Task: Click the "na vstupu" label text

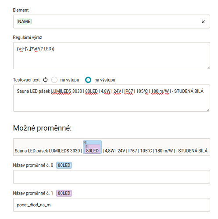Action: [70, 80]
